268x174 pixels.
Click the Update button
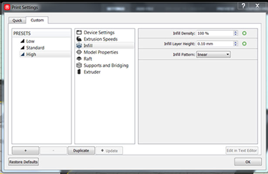click(x=109, y=151)
